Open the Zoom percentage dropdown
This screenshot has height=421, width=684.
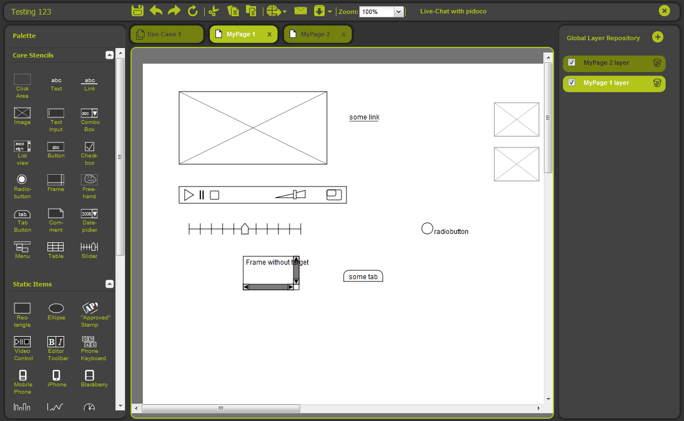(398, 12)
